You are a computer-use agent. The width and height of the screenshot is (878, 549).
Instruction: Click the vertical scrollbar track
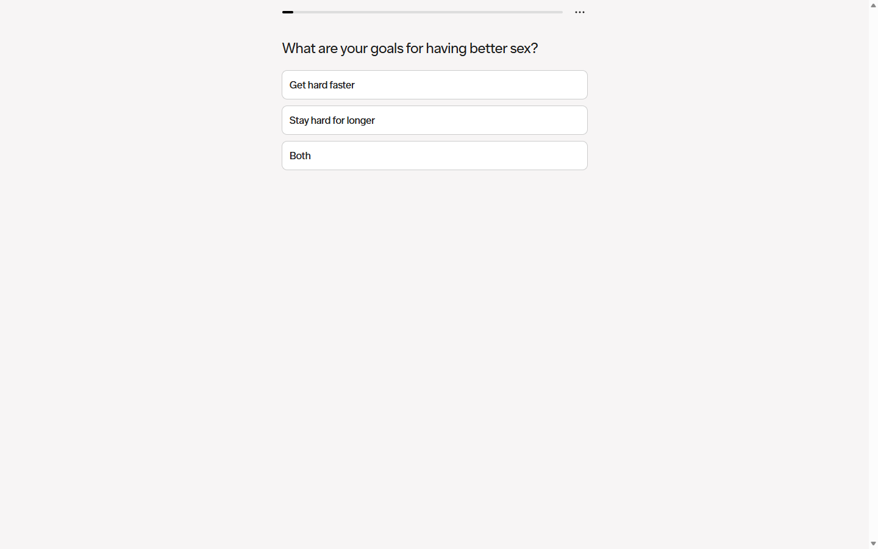point(873,274)
